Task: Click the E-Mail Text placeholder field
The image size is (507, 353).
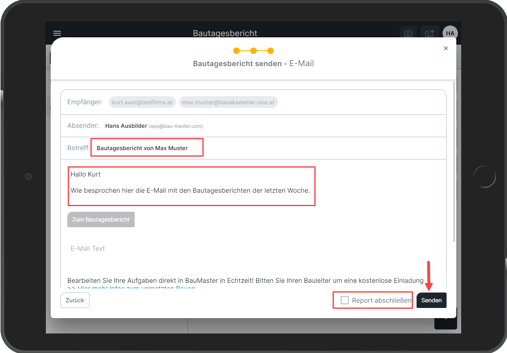Action: pyautogui.click(x=253, y=248)
